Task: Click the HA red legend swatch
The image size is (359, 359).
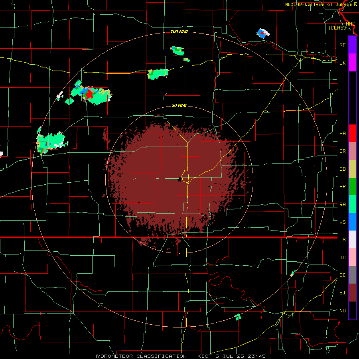Action: click(352, 133)
